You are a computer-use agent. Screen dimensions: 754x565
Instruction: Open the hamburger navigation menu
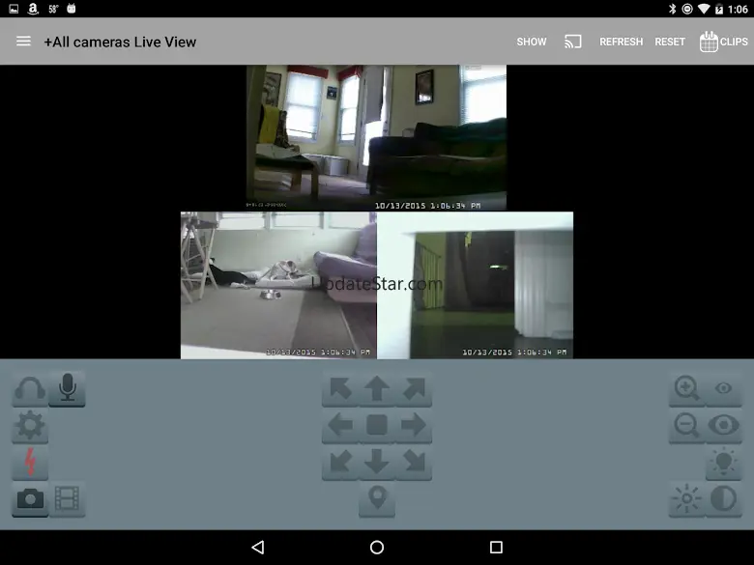pyautogui.click(x=23, y=42)
